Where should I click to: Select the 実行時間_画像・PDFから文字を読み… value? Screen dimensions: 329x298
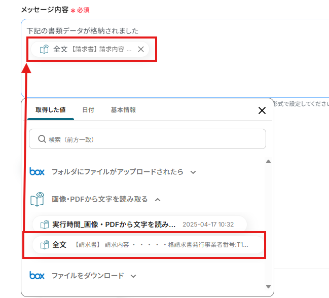[139, 225]
